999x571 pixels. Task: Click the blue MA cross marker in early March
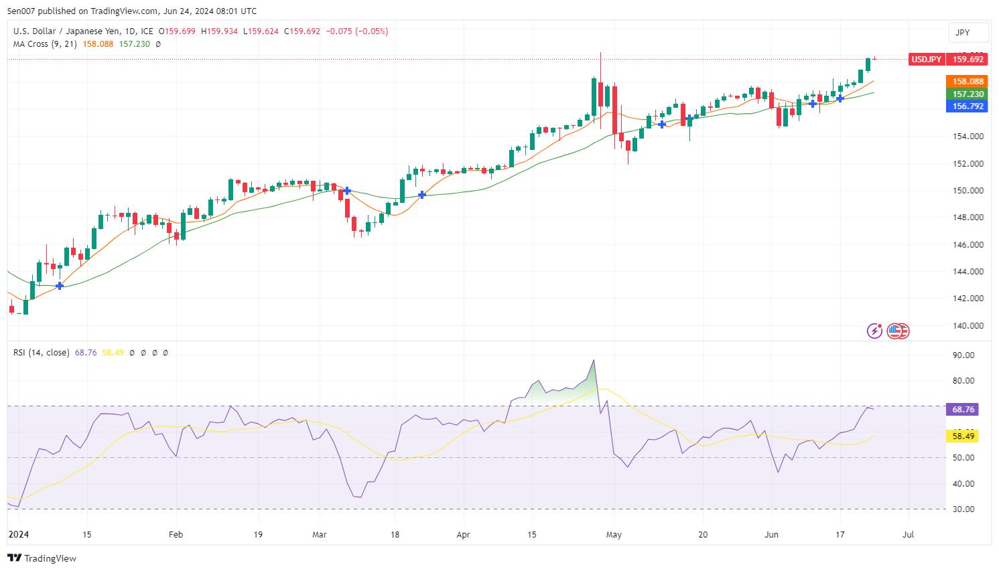coord(347,191)
